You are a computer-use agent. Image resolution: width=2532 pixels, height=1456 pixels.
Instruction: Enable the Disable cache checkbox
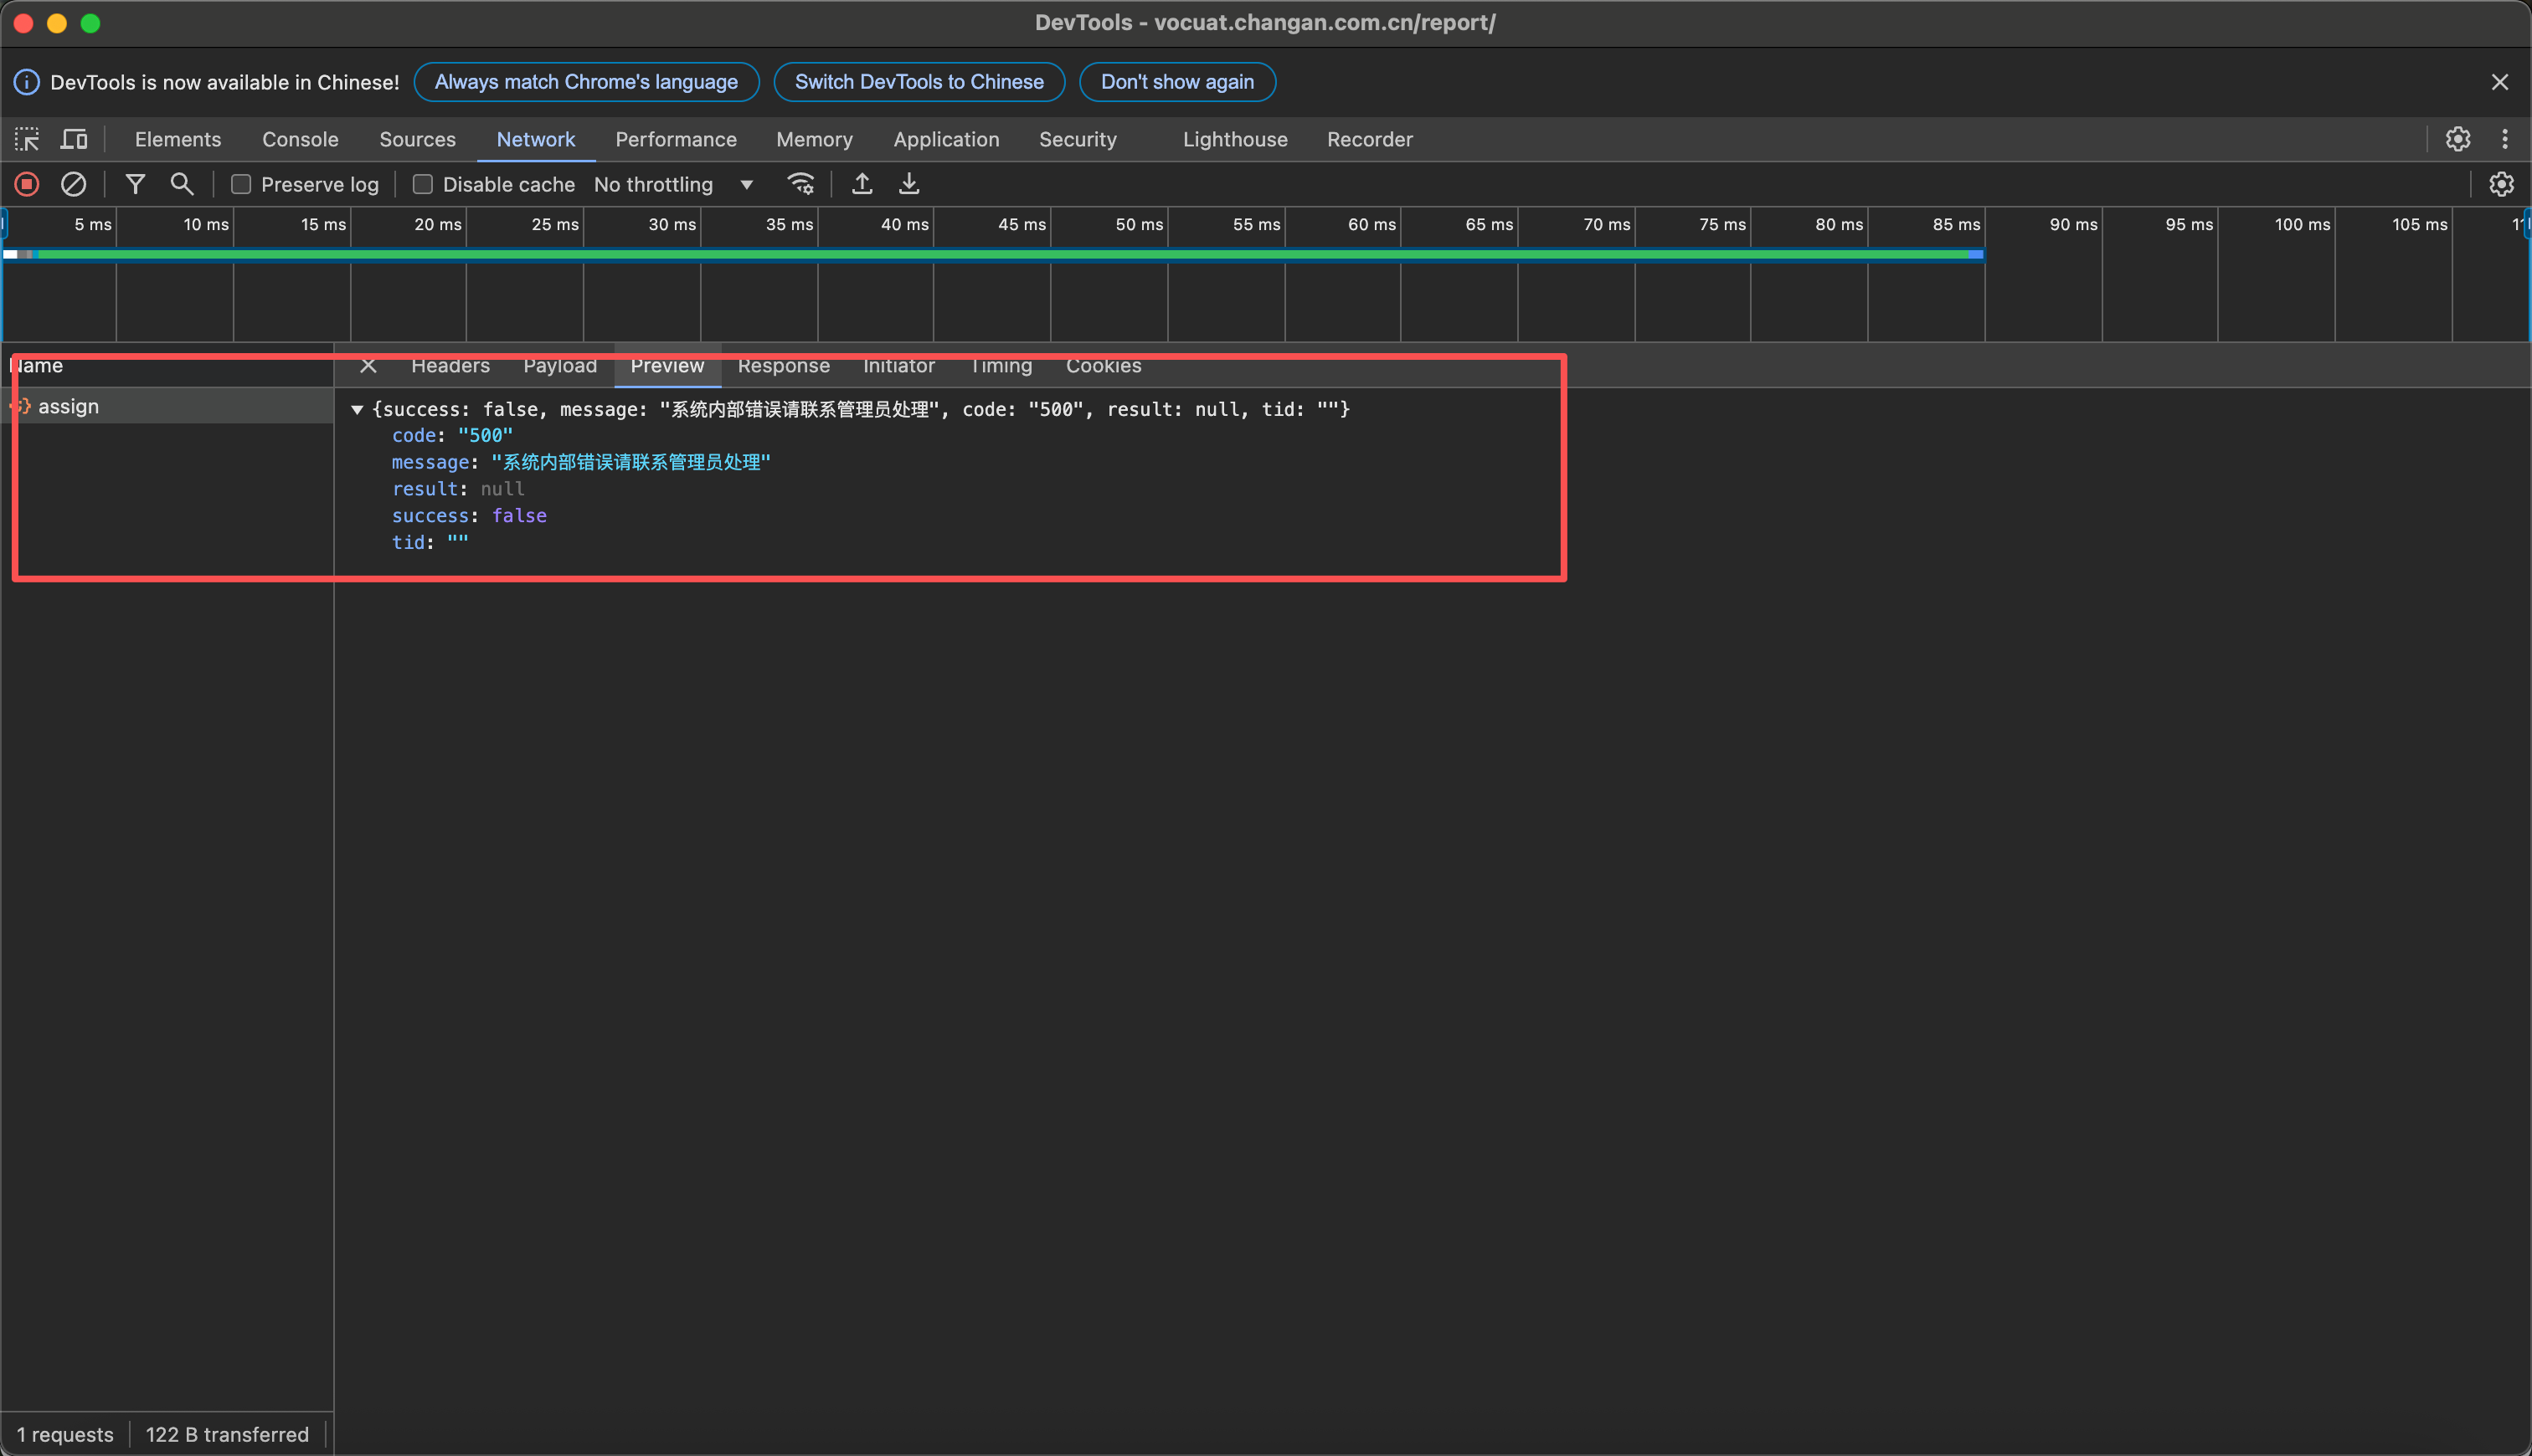423,184
